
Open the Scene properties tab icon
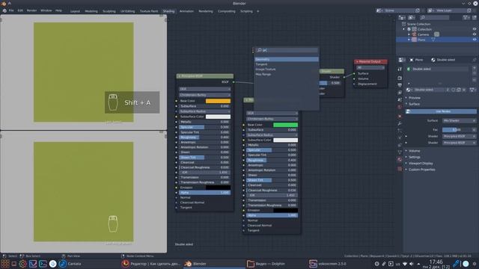pyautogui.click(x=400, y=99)
